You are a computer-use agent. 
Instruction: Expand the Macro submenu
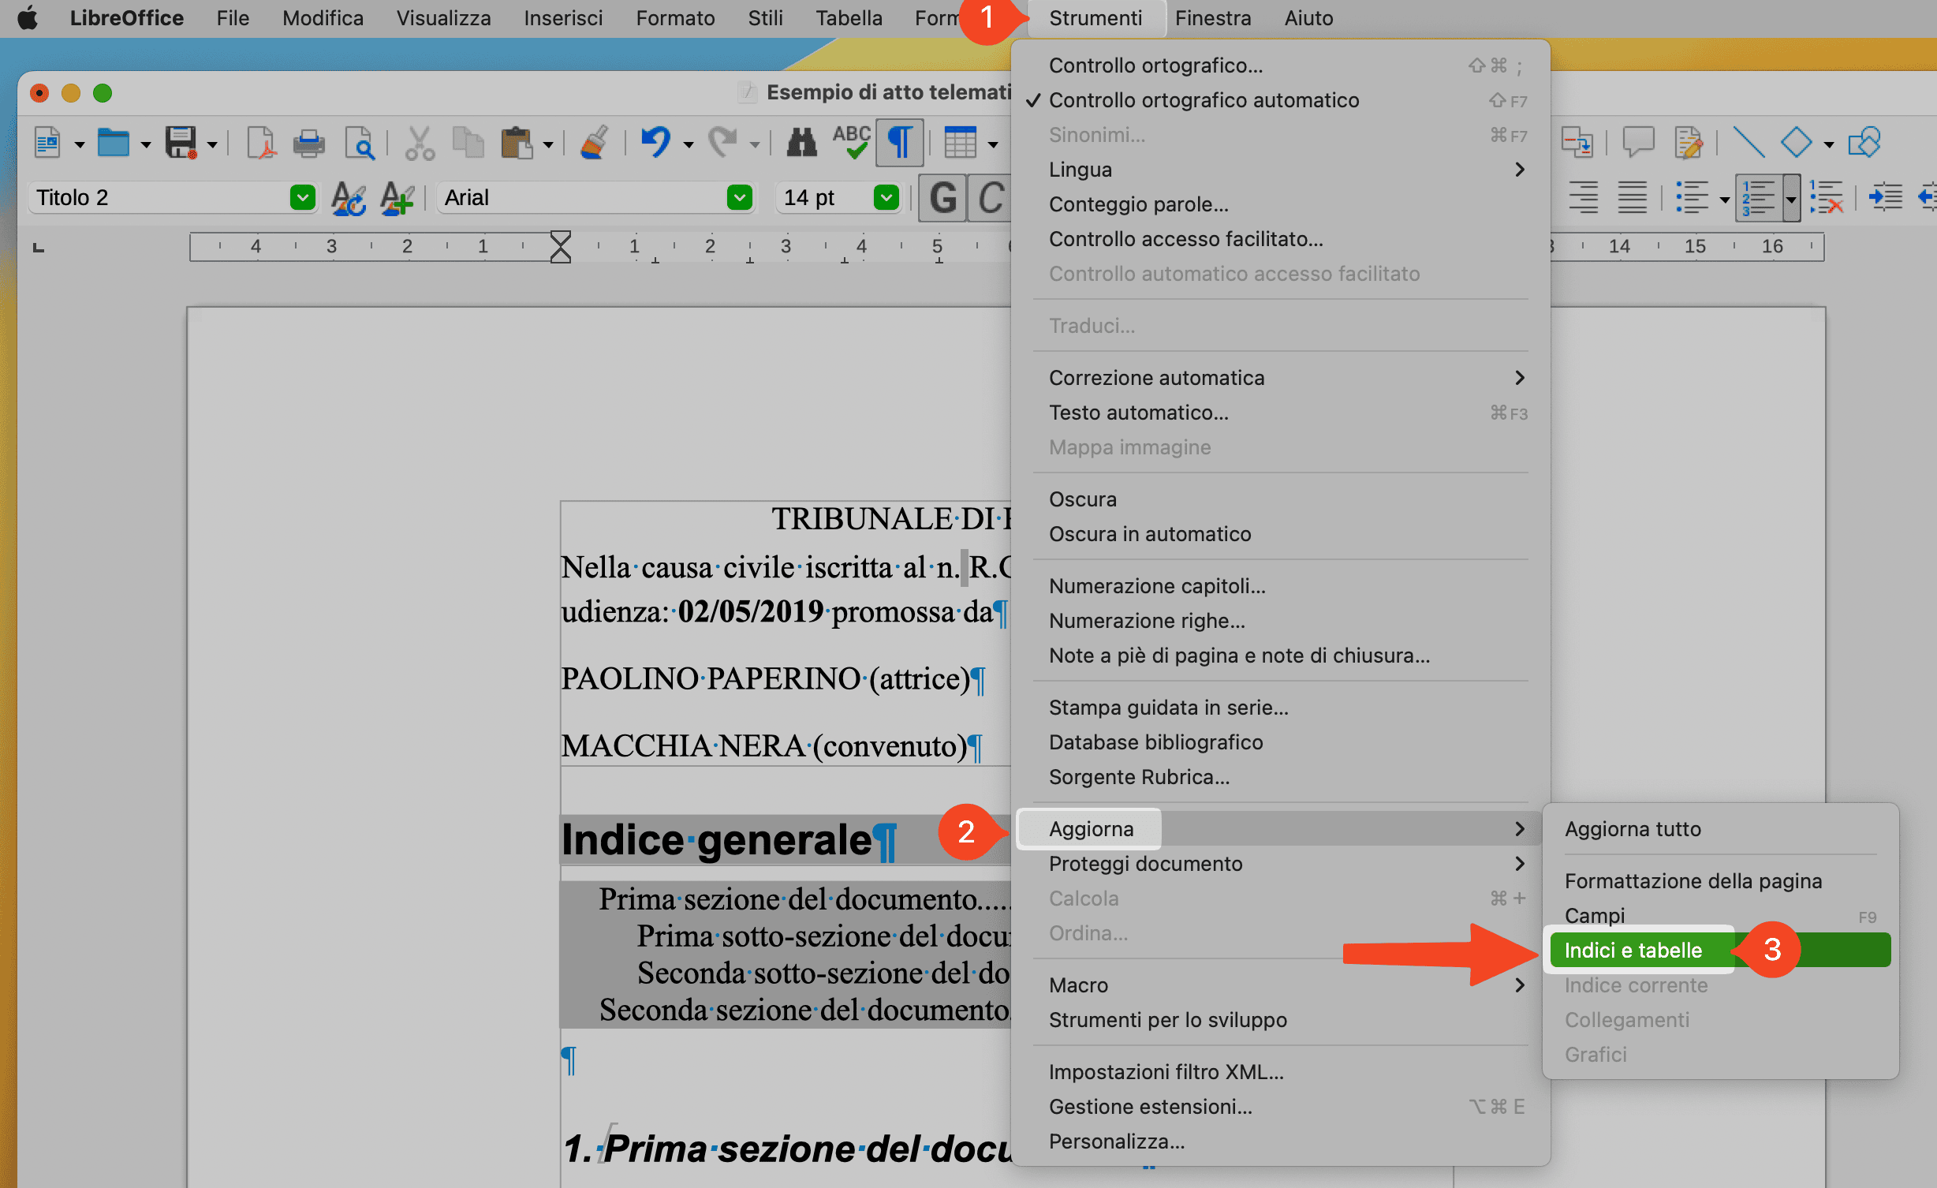tap(1279, 985)
